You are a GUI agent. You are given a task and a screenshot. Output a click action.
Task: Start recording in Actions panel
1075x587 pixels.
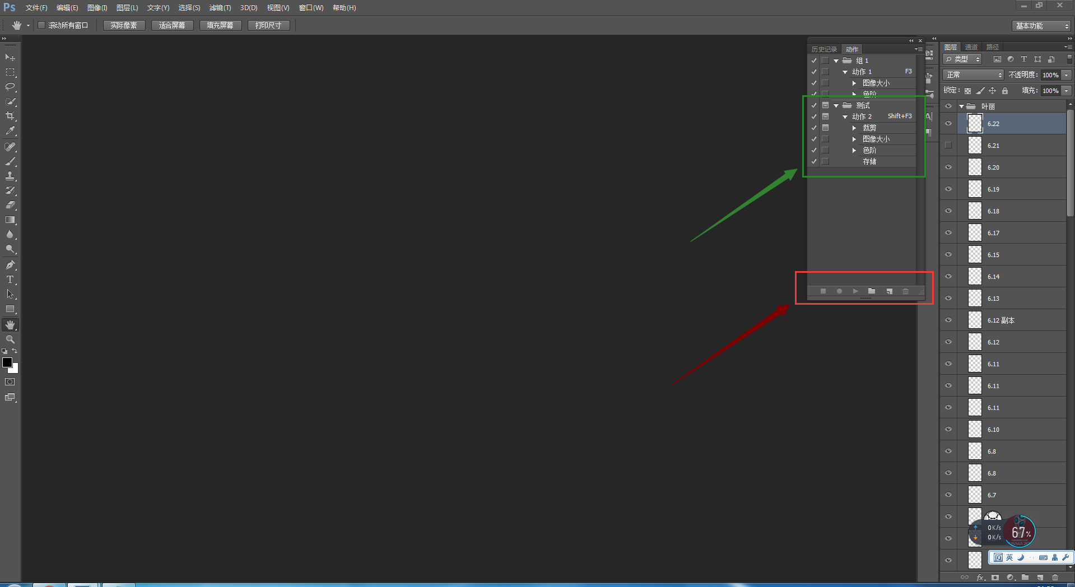click(x=839, y=291)
